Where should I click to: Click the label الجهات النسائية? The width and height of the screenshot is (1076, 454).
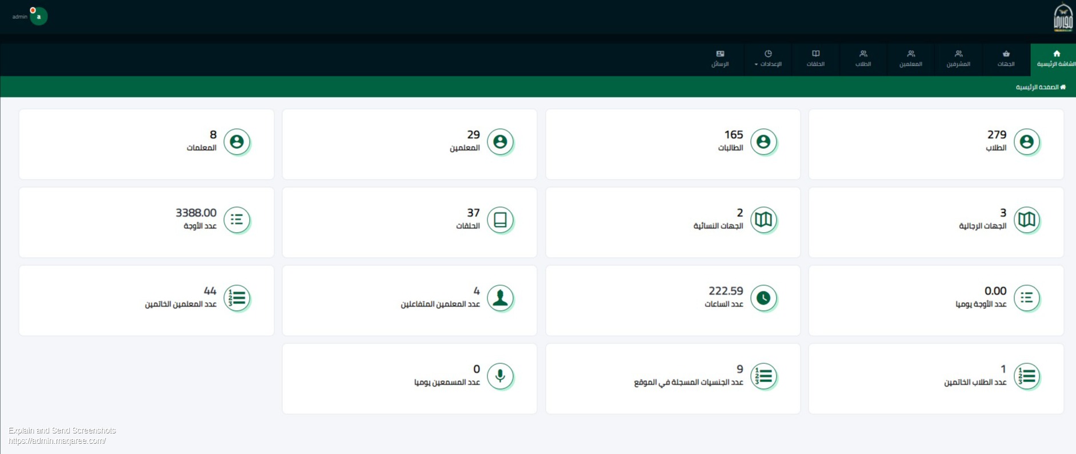pyautogui.click(x=718, y=226)
